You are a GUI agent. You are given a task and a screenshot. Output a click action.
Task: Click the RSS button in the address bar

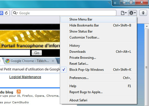tap(1, 13)
